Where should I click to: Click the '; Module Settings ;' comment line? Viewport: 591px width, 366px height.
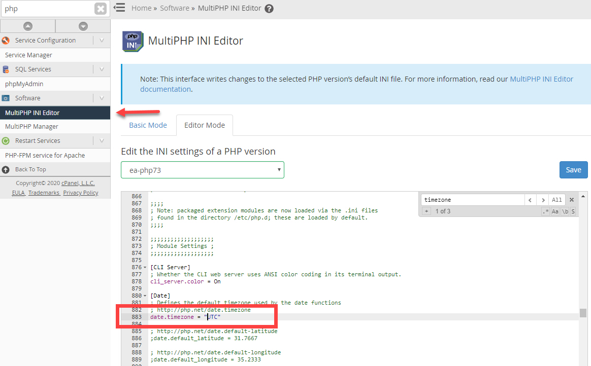pos(182,246)
